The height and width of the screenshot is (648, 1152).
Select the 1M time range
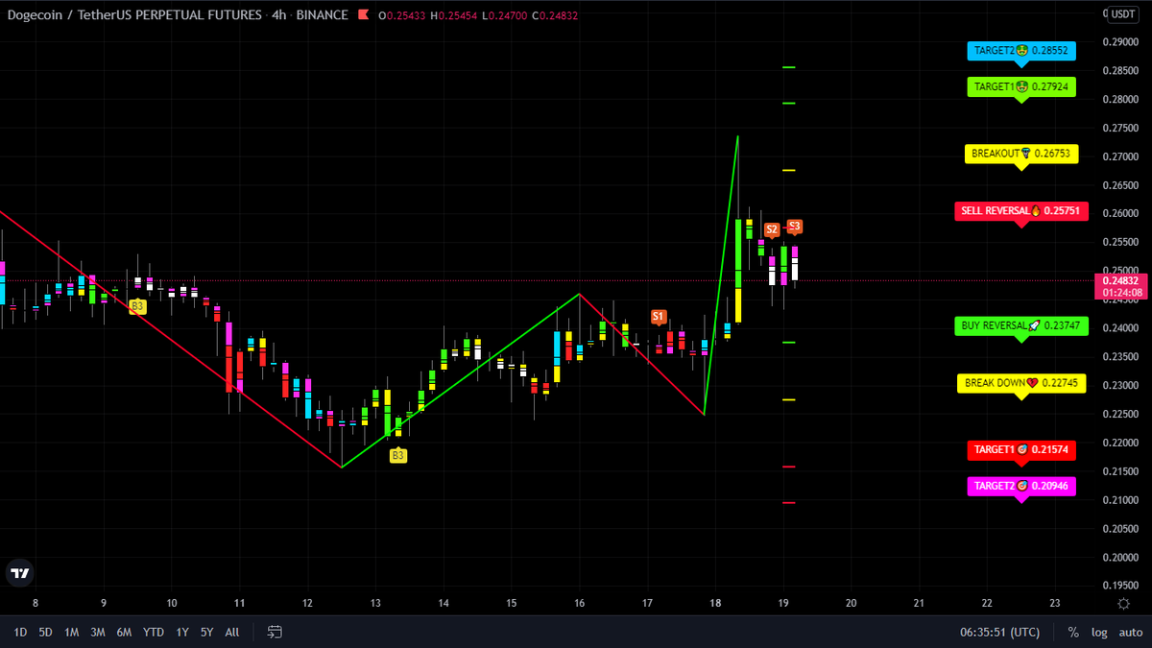[72, 632]
